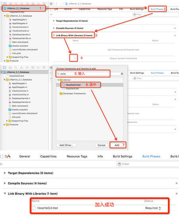Click the Add Other... button in the dialog
Viewport: 179px width, 216px height.
pyautogui.click(x=66, y=145)
